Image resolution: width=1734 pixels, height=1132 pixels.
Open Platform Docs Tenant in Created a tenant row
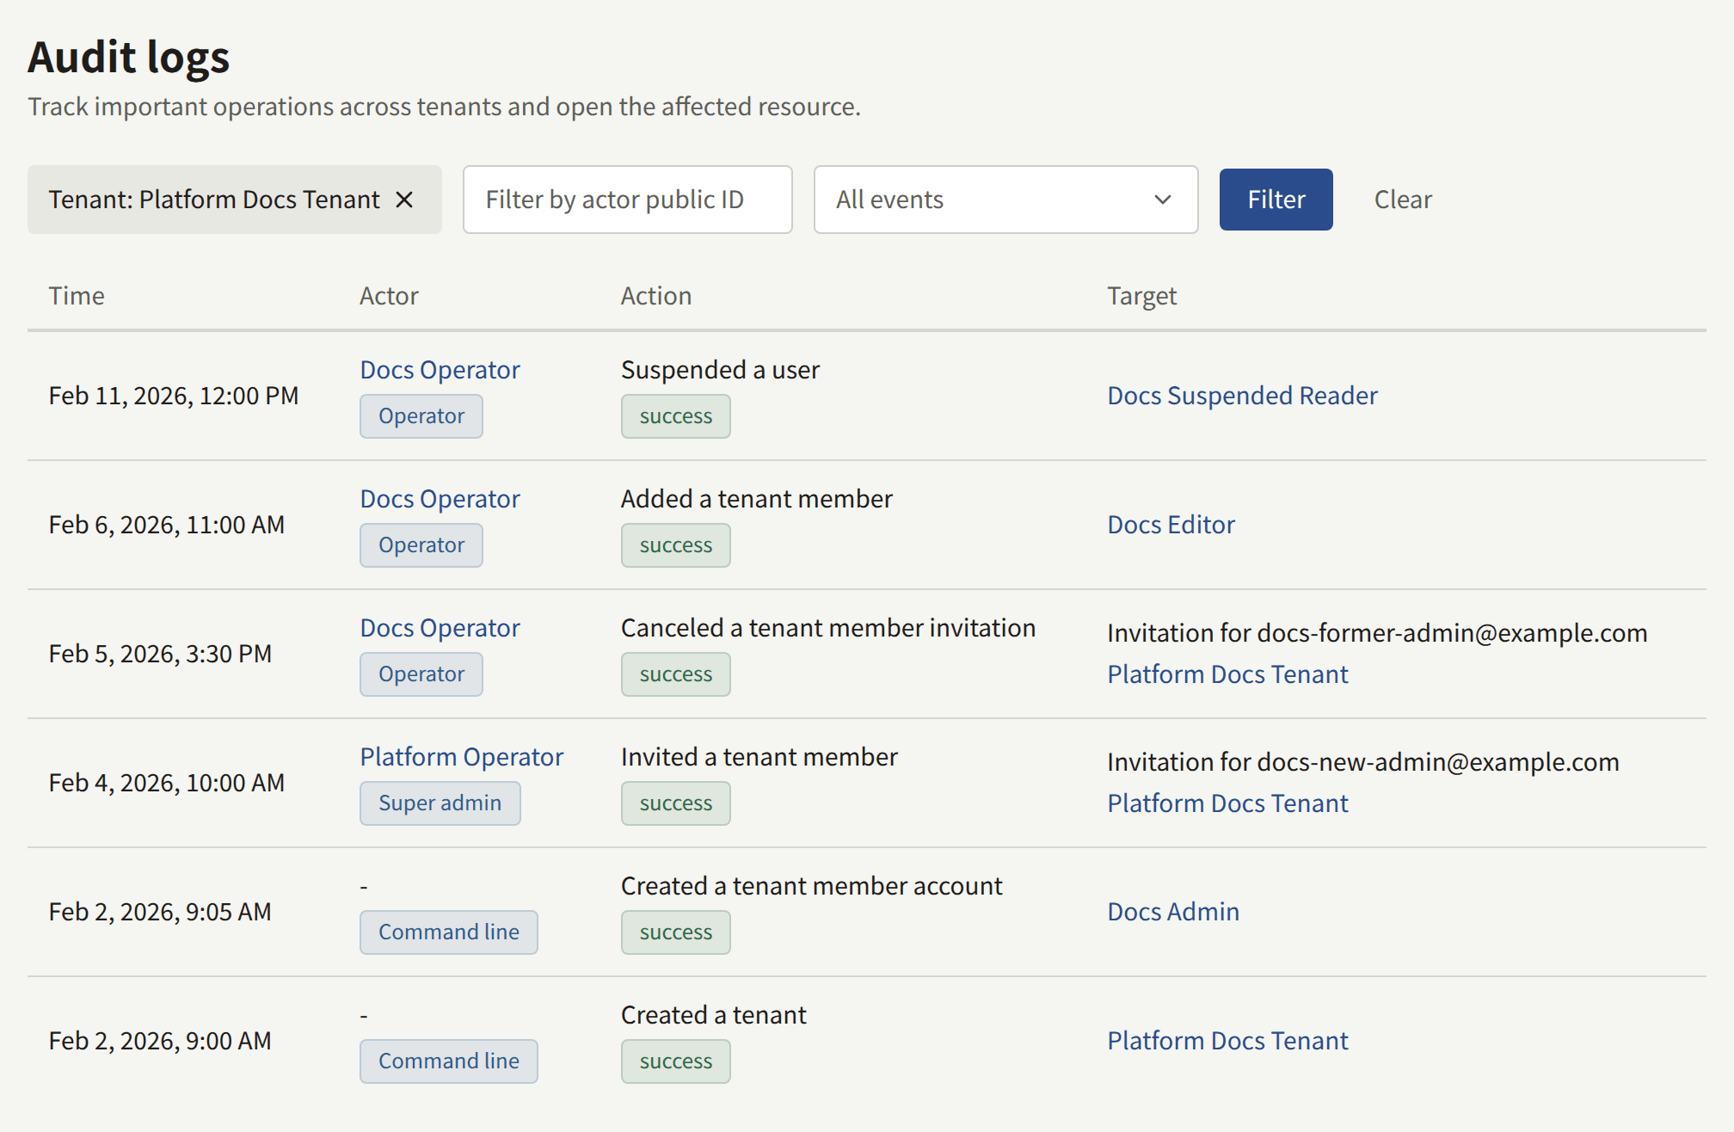point(1227,1041)
